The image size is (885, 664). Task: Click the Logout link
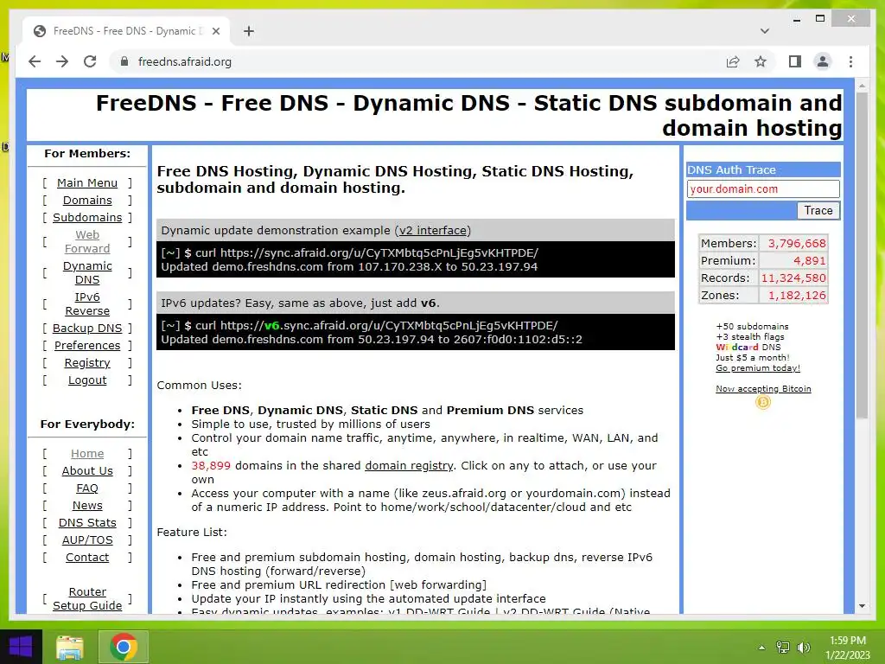point(87,380)
